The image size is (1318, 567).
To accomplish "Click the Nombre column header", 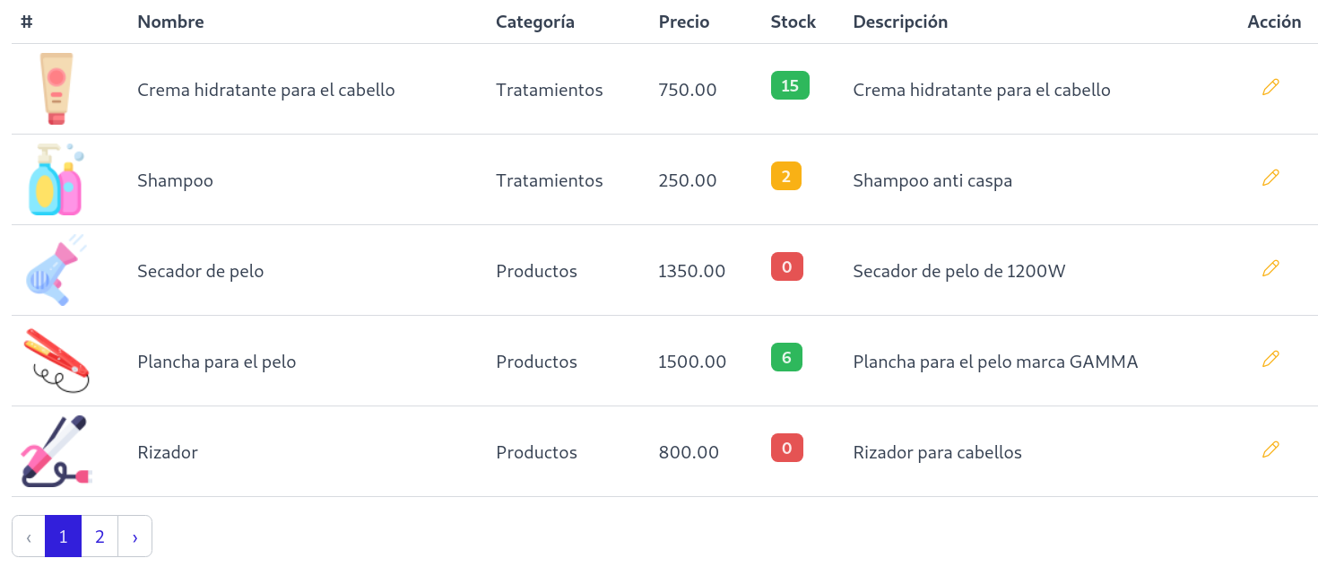I will click(170, 22).
